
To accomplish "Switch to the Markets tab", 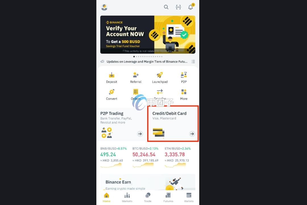I will tap(127, 197).
